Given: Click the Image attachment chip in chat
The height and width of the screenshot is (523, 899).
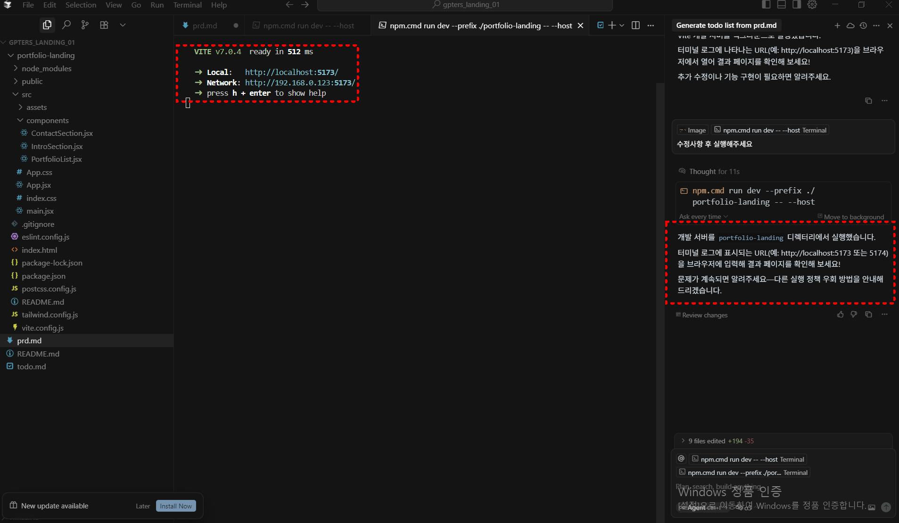Looking at the screenshot, I should [693, 130].
